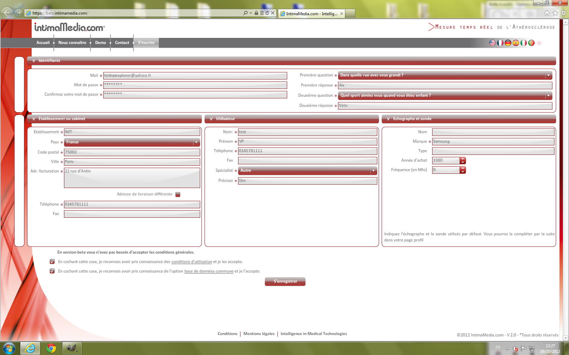The width and height of the screenshot is (569, 355).
Task: Choose the Spanish flag language icon
Action: (x=515, y=43)
